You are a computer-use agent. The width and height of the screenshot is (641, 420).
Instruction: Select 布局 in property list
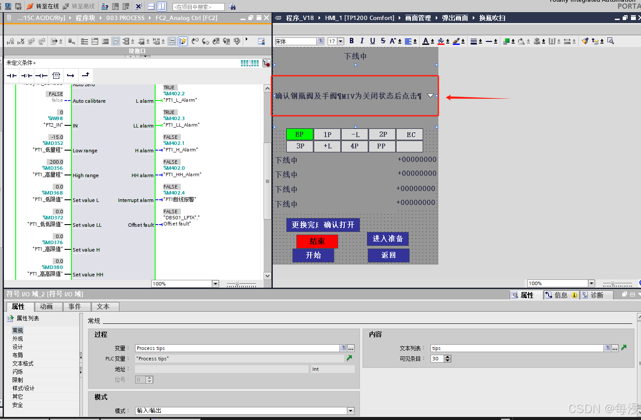point(17,355)
